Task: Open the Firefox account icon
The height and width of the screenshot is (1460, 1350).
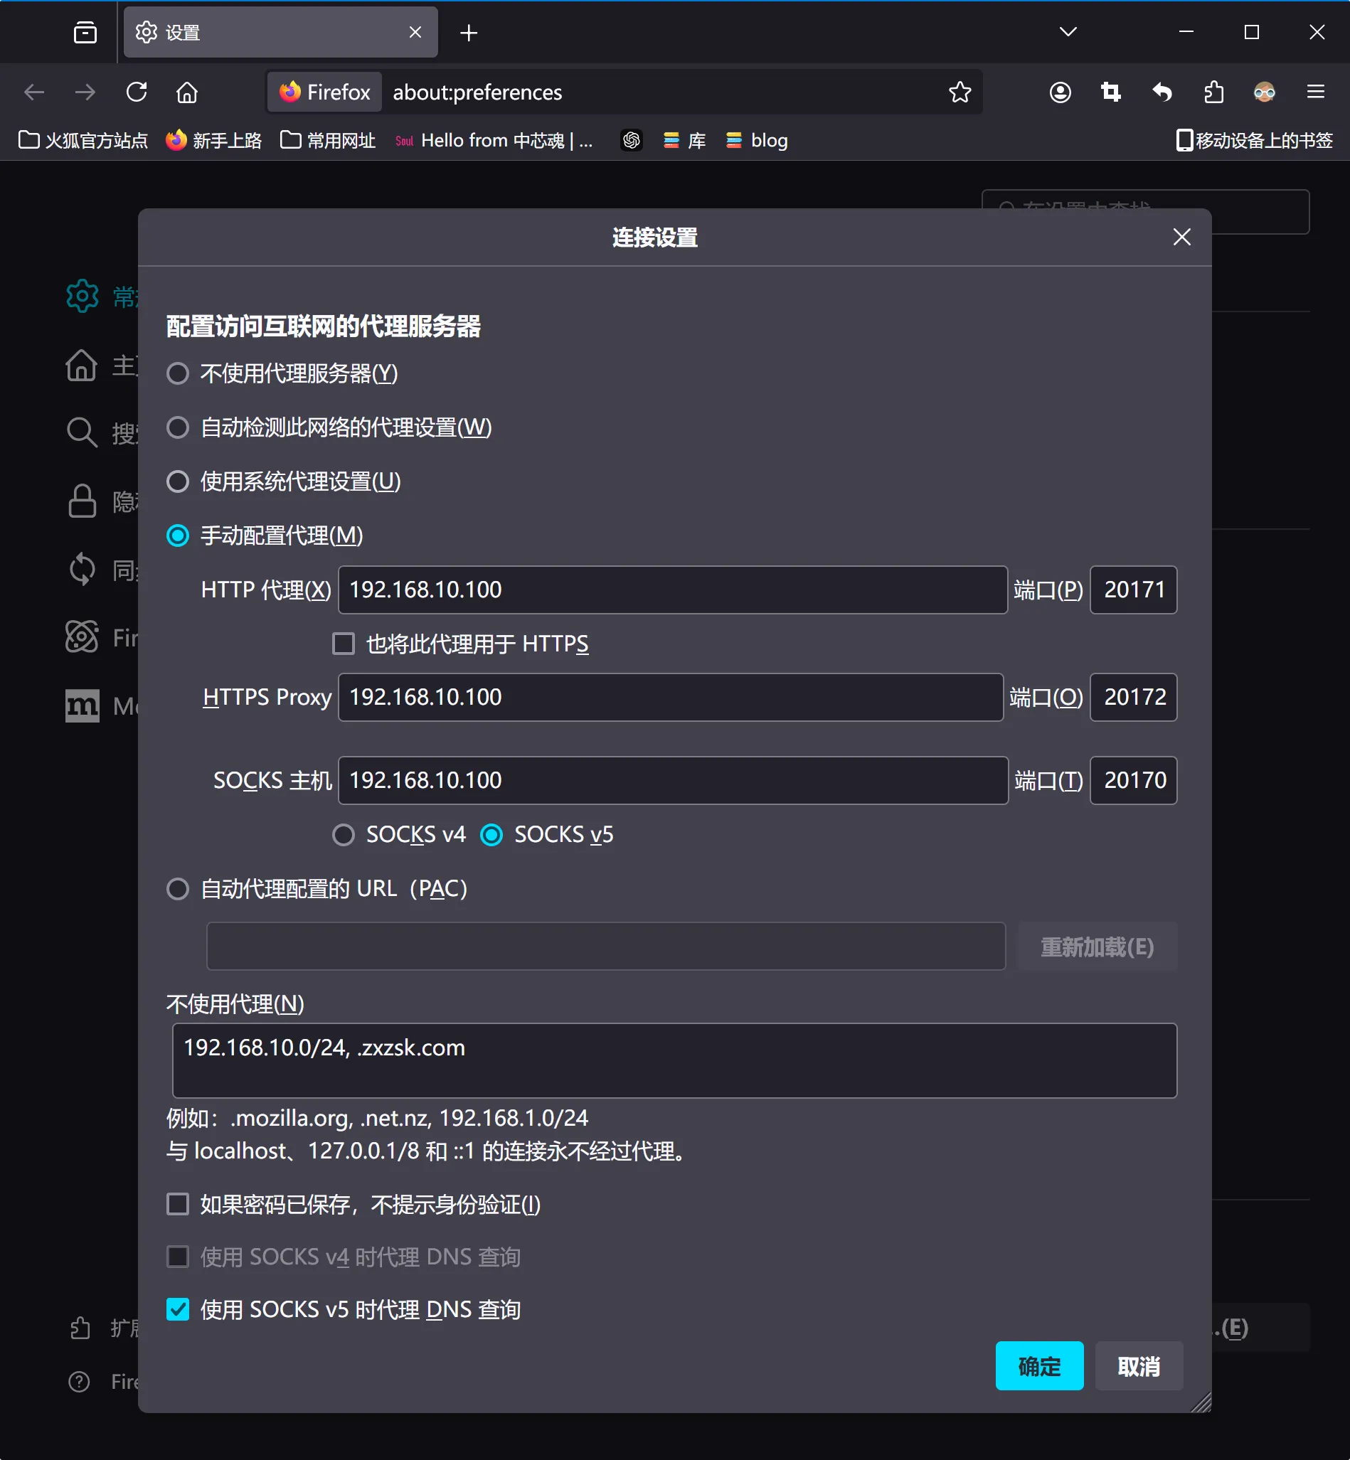Action: tap(1060, 92)
